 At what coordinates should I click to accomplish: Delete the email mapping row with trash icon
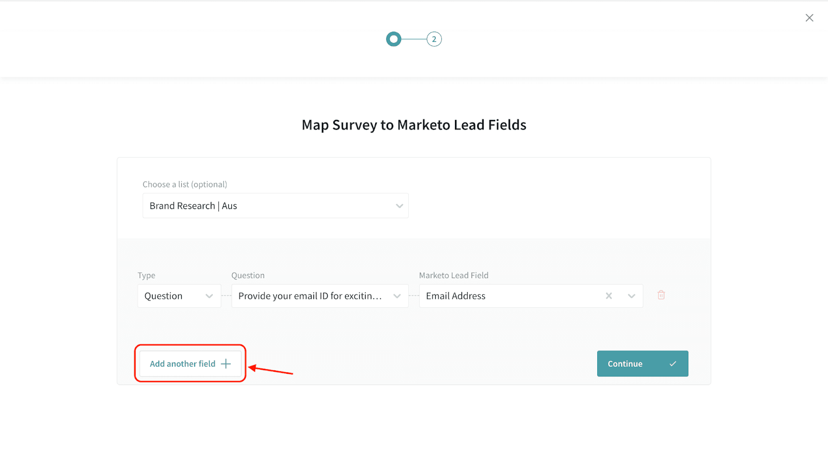coord(661,295)
